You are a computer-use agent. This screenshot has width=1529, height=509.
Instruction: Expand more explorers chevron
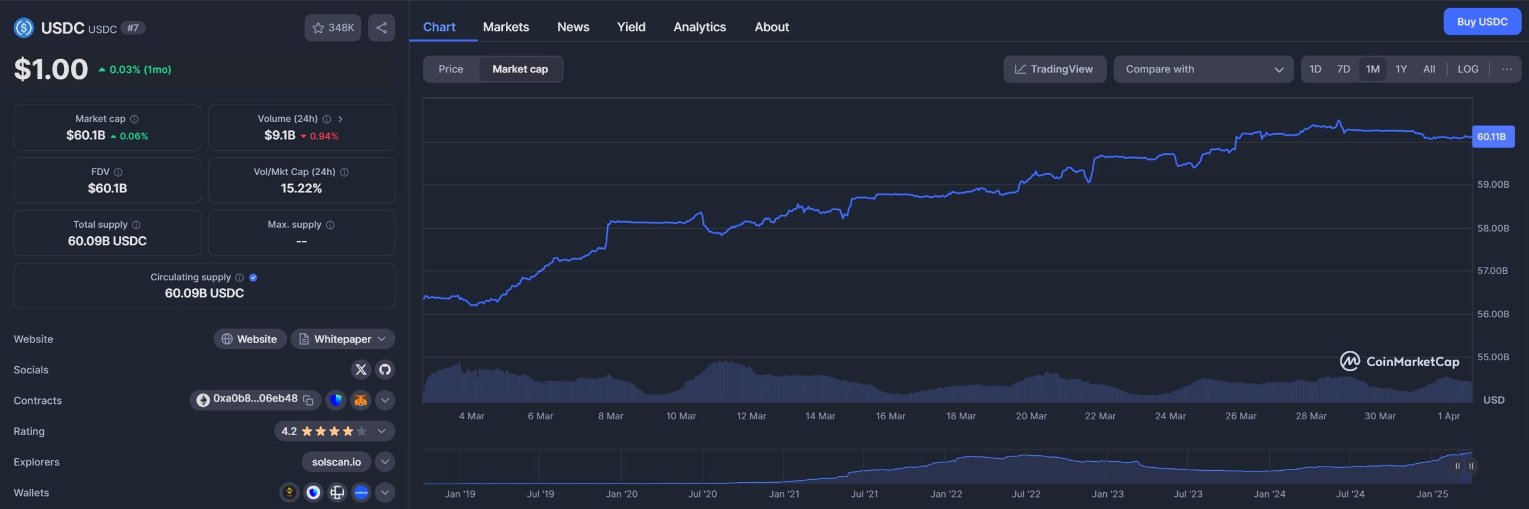(385, 462)
